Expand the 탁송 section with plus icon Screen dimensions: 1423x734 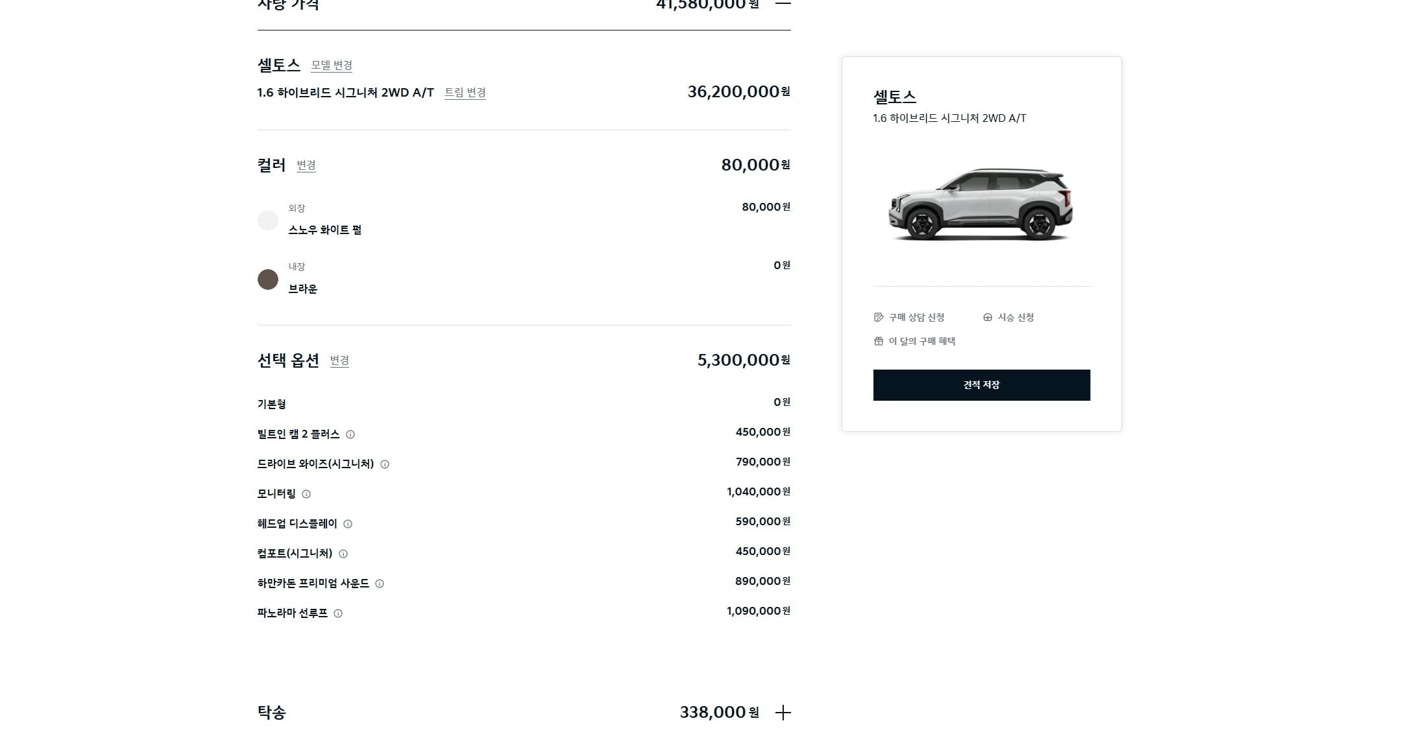coord(783,713)
